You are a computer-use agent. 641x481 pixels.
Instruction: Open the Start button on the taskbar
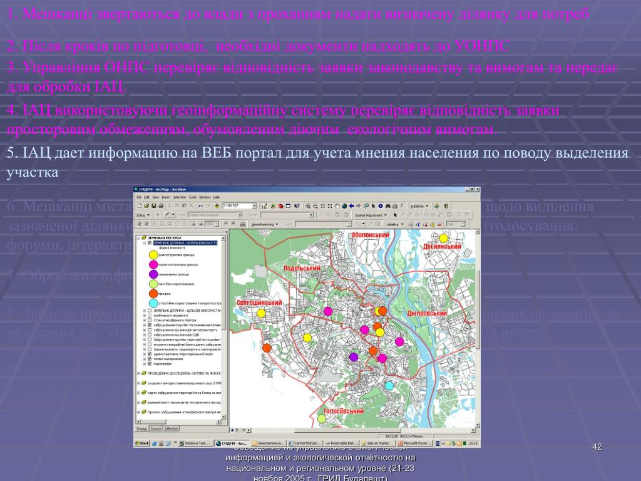point(143,443)
